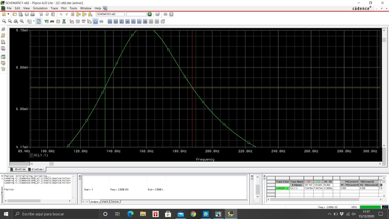This screenshot has height=219, width=389.
Task: Toggle the cursor display button
Action: click(95, 21)
